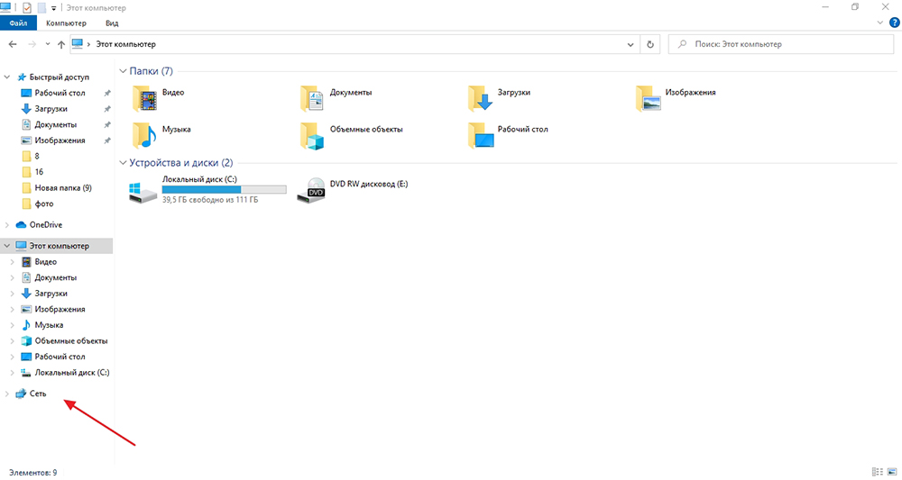902x480 pixels.
Task: Click the new folder icon in the title bar
Action: pos(41,8)
